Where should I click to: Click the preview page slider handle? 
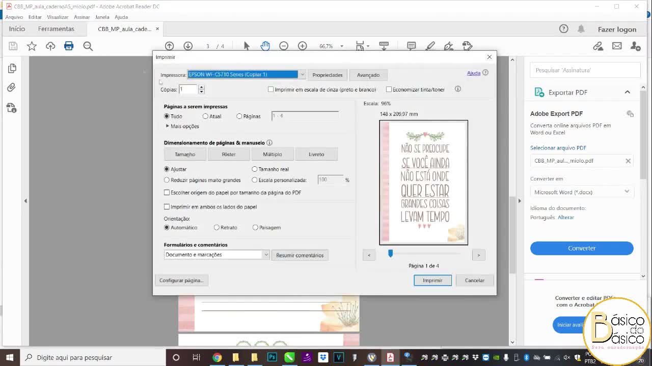[x=391, y=253]
